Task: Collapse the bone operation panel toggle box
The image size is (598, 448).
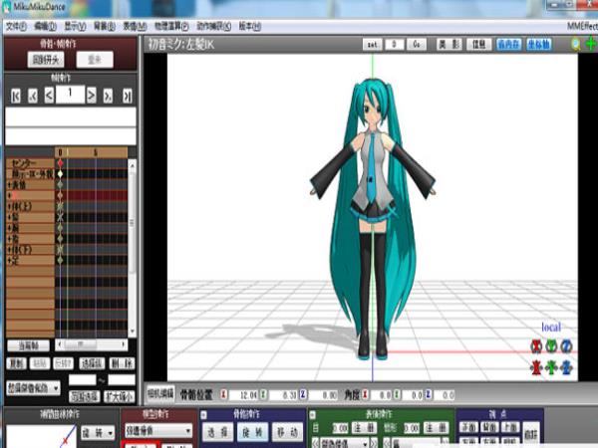Action: coord(203,415)
